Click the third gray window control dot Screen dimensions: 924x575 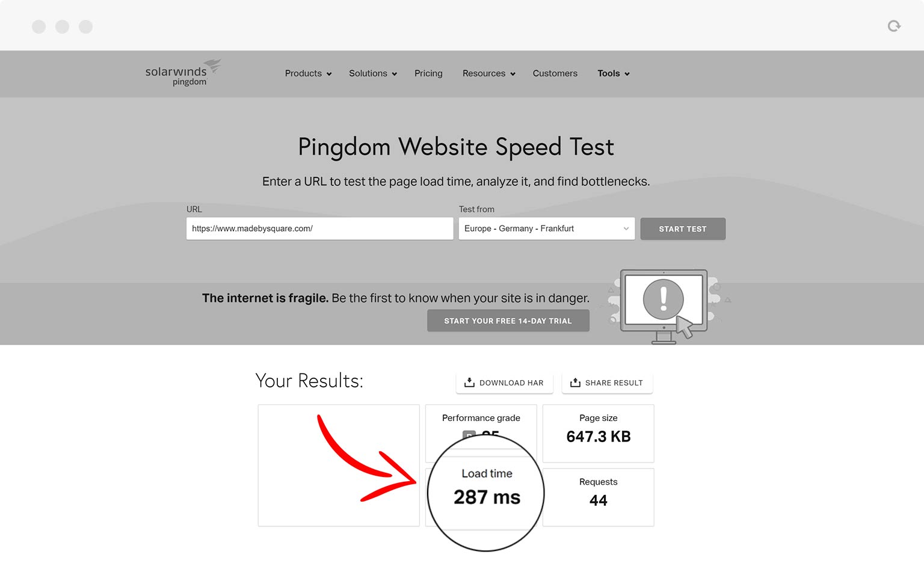click(x=86, y=26)
